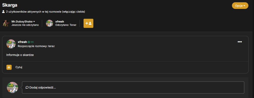Click your avatar beside the reply box
Image resolution: width=254 pixels, height=98 pixels.
click(12, 88)
